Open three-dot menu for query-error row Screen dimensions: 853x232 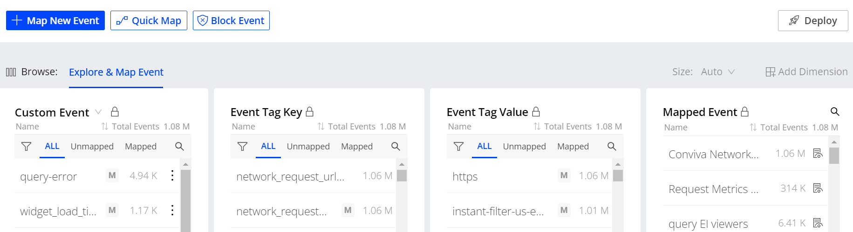click(x=172, y=175)
